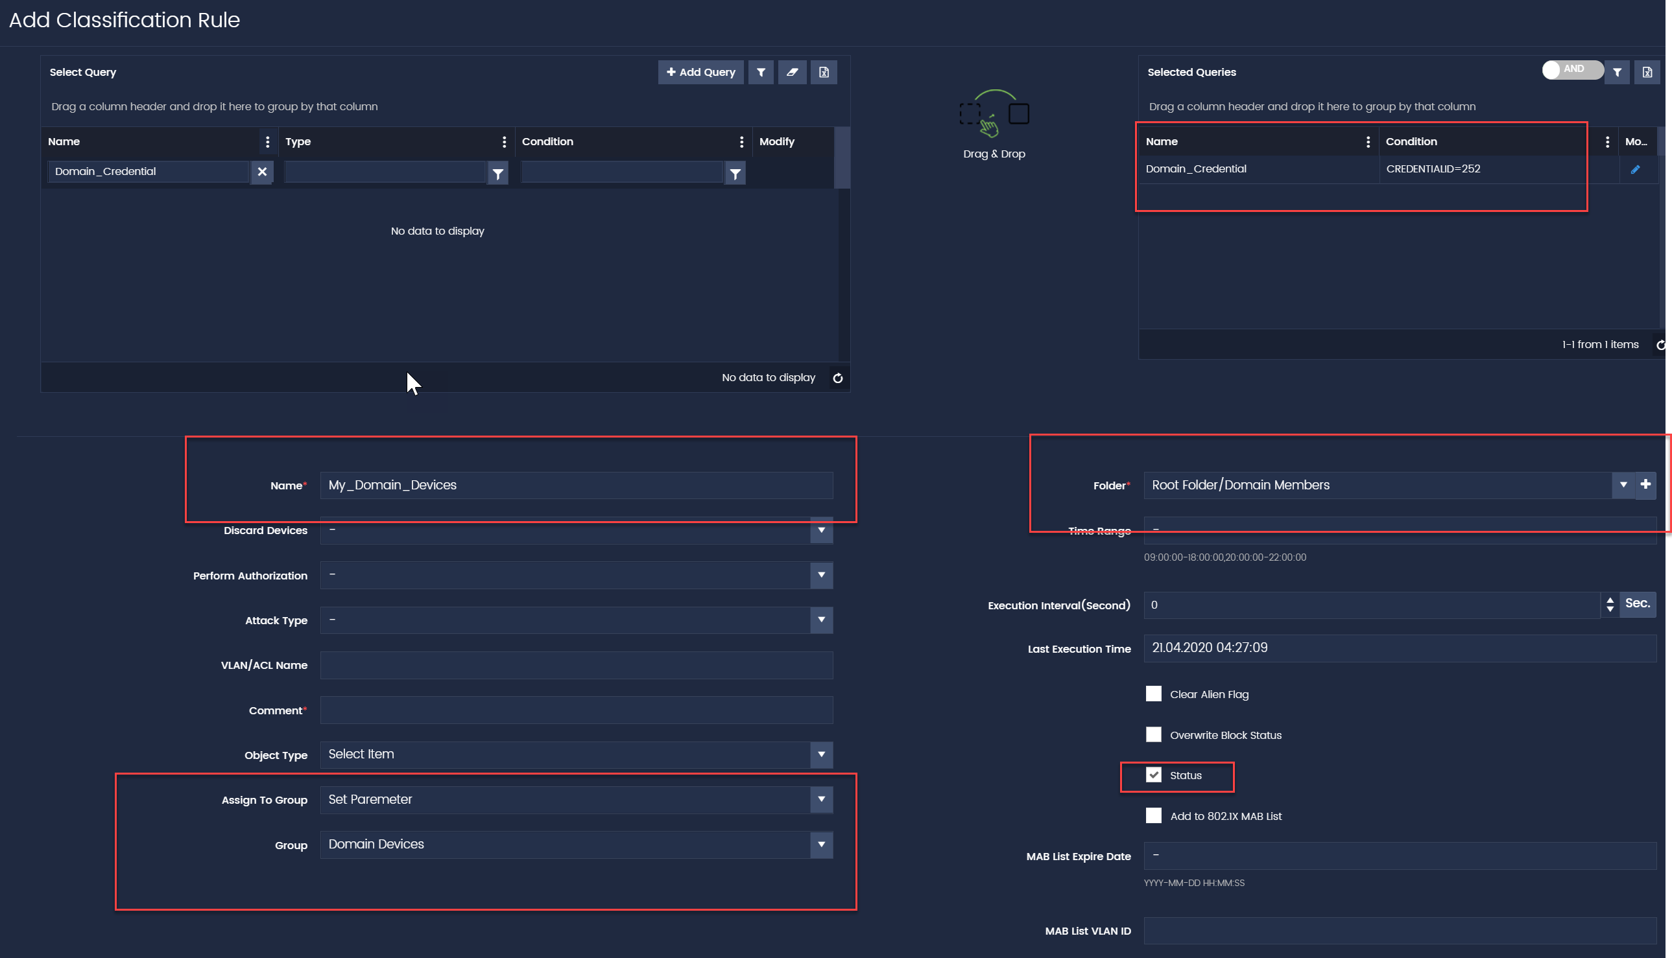This screenshot has height=958, width=1672.
Task: Click the Name filter field containing Domain_Credential
Action: (x=149, y=172)
